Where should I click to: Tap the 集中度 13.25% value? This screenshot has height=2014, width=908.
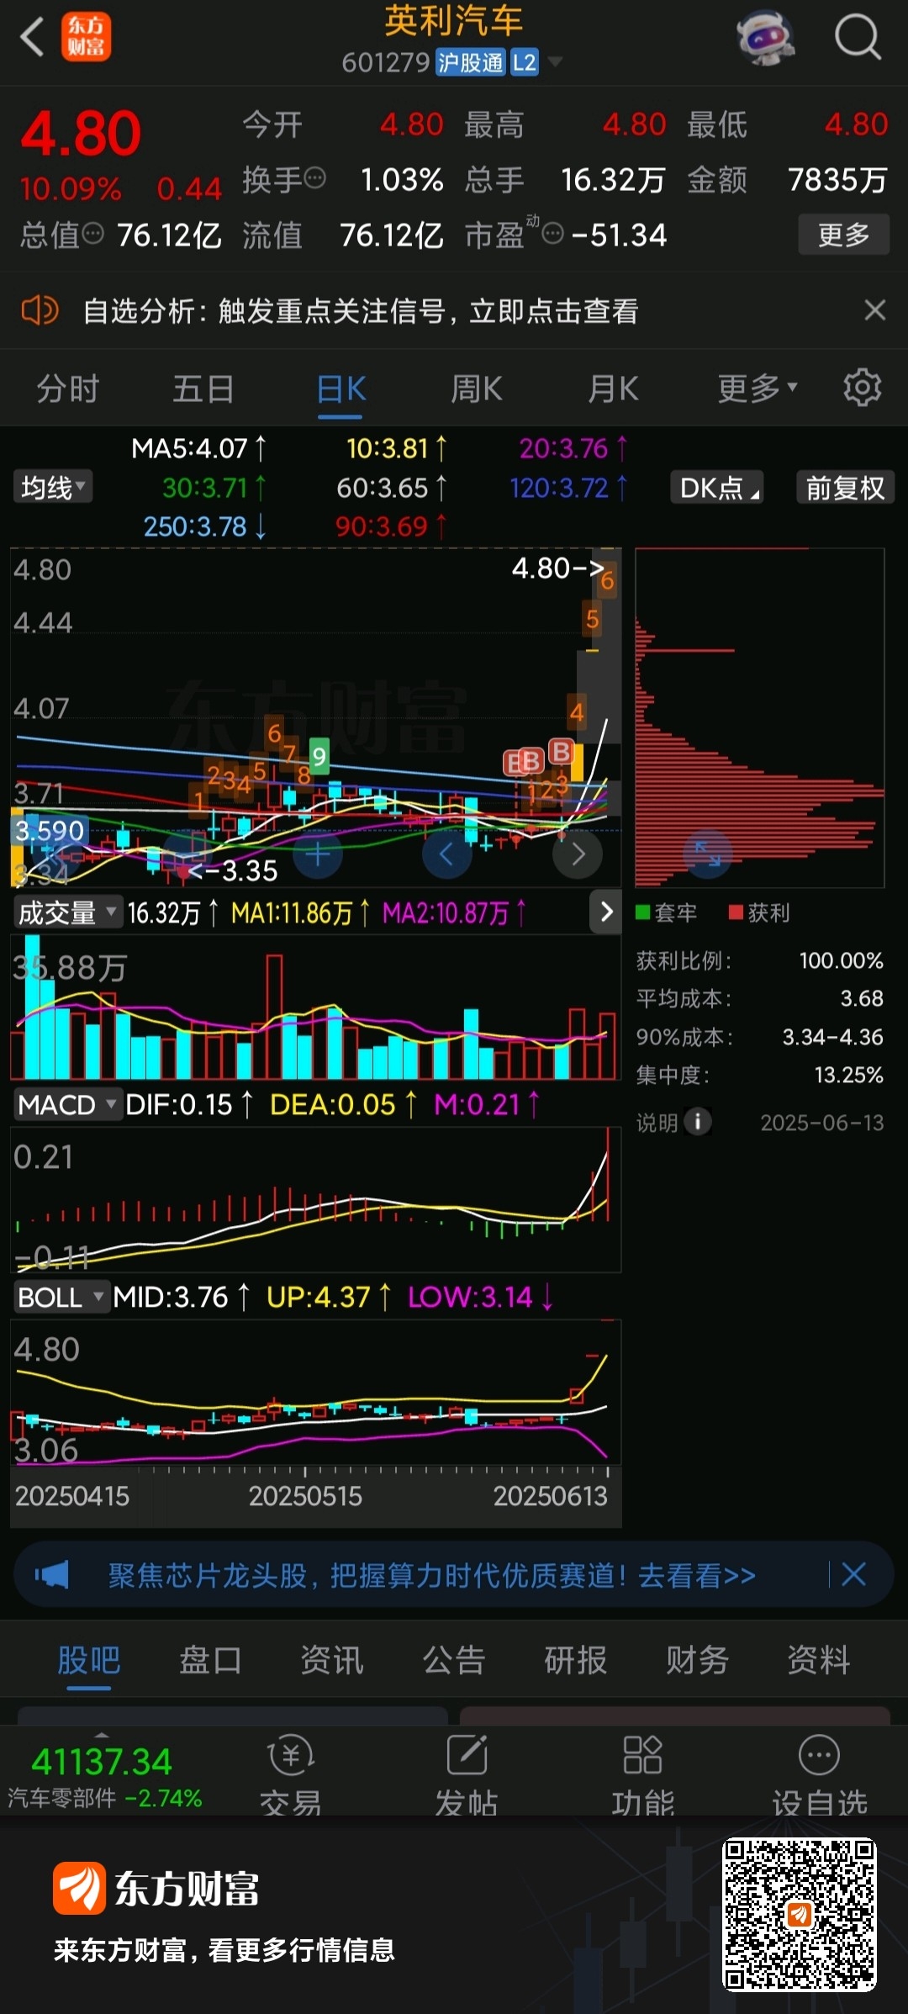(x=849, y=1075)
